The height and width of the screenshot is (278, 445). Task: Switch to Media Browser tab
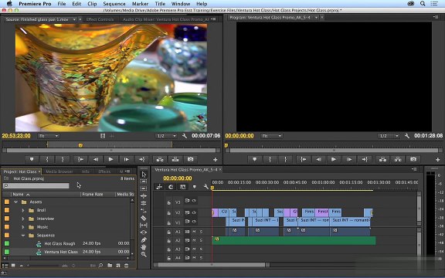(59, 171)
